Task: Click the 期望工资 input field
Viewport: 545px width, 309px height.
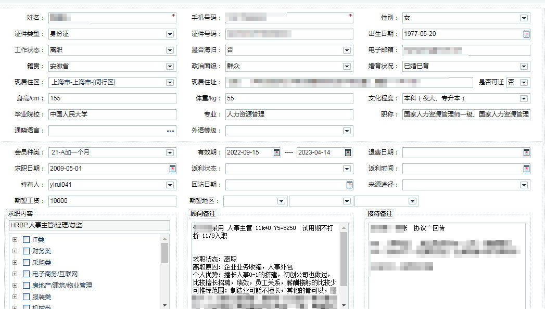Action: click(112, 201)
